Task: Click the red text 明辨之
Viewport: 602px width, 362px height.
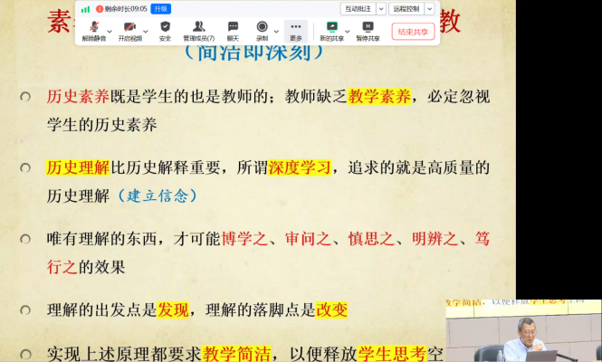Action: [x=435, y=239]
